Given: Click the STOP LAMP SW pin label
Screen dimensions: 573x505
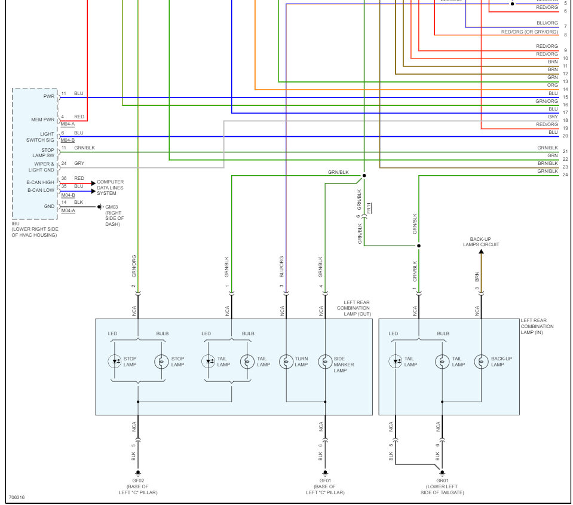Looking at the screenshot, I should pos(44,153).
